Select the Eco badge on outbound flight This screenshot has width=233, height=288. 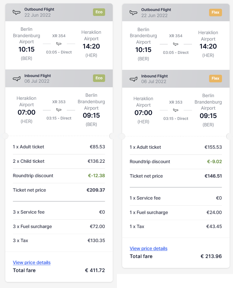99,12
